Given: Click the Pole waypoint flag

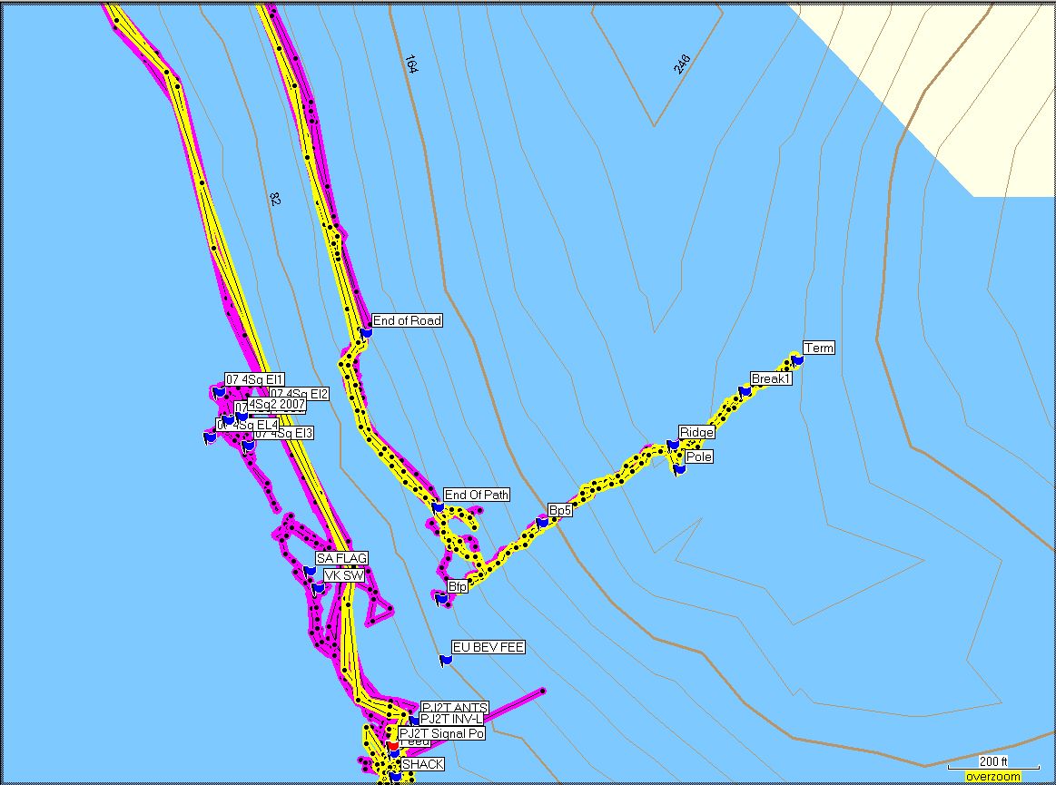Looking at the screenshot, I should coord(679,469).
